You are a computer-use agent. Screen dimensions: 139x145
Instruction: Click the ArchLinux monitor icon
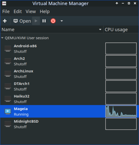[8, 74]
